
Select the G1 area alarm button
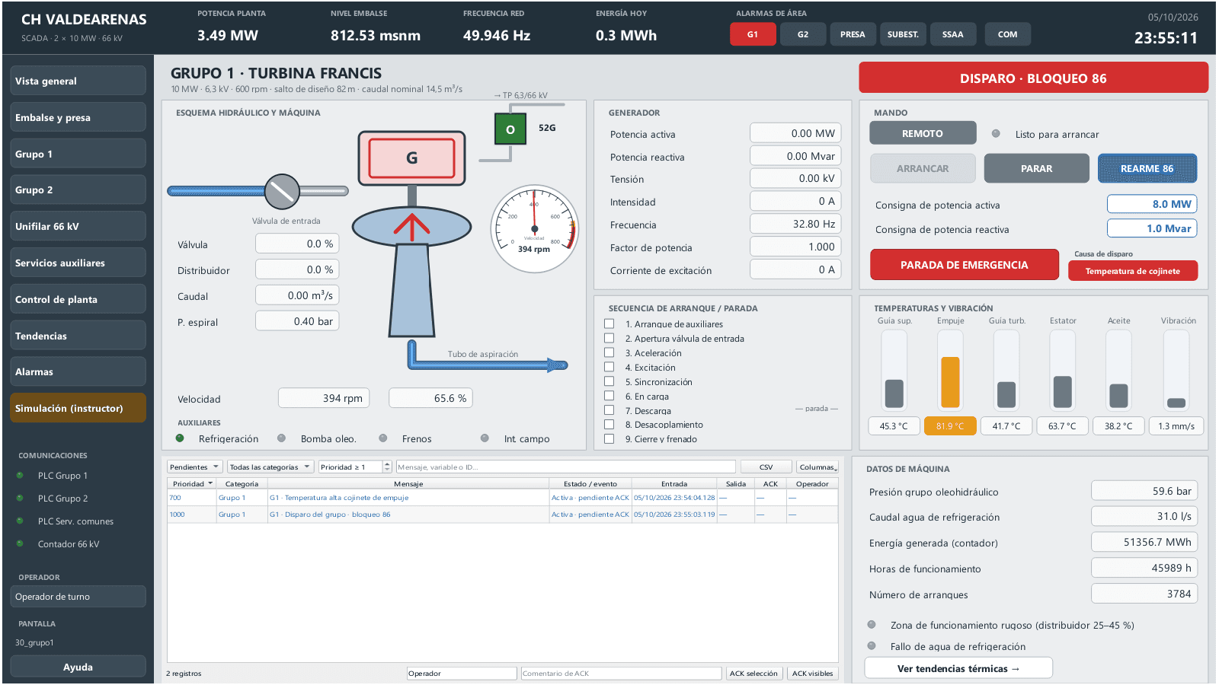tap(753, 34)
